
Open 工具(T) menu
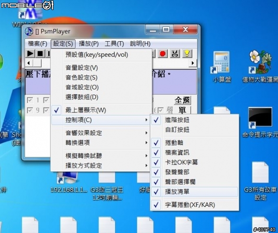[x=114, y=43]
